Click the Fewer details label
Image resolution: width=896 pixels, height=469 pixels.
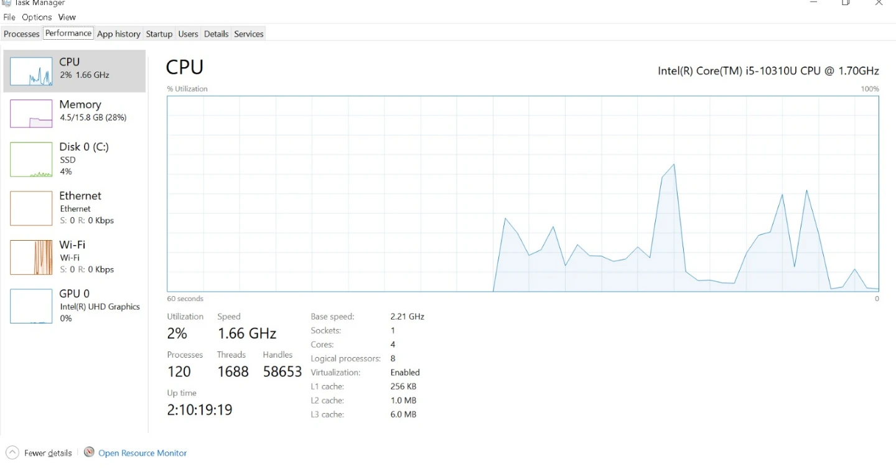point(48,453)
